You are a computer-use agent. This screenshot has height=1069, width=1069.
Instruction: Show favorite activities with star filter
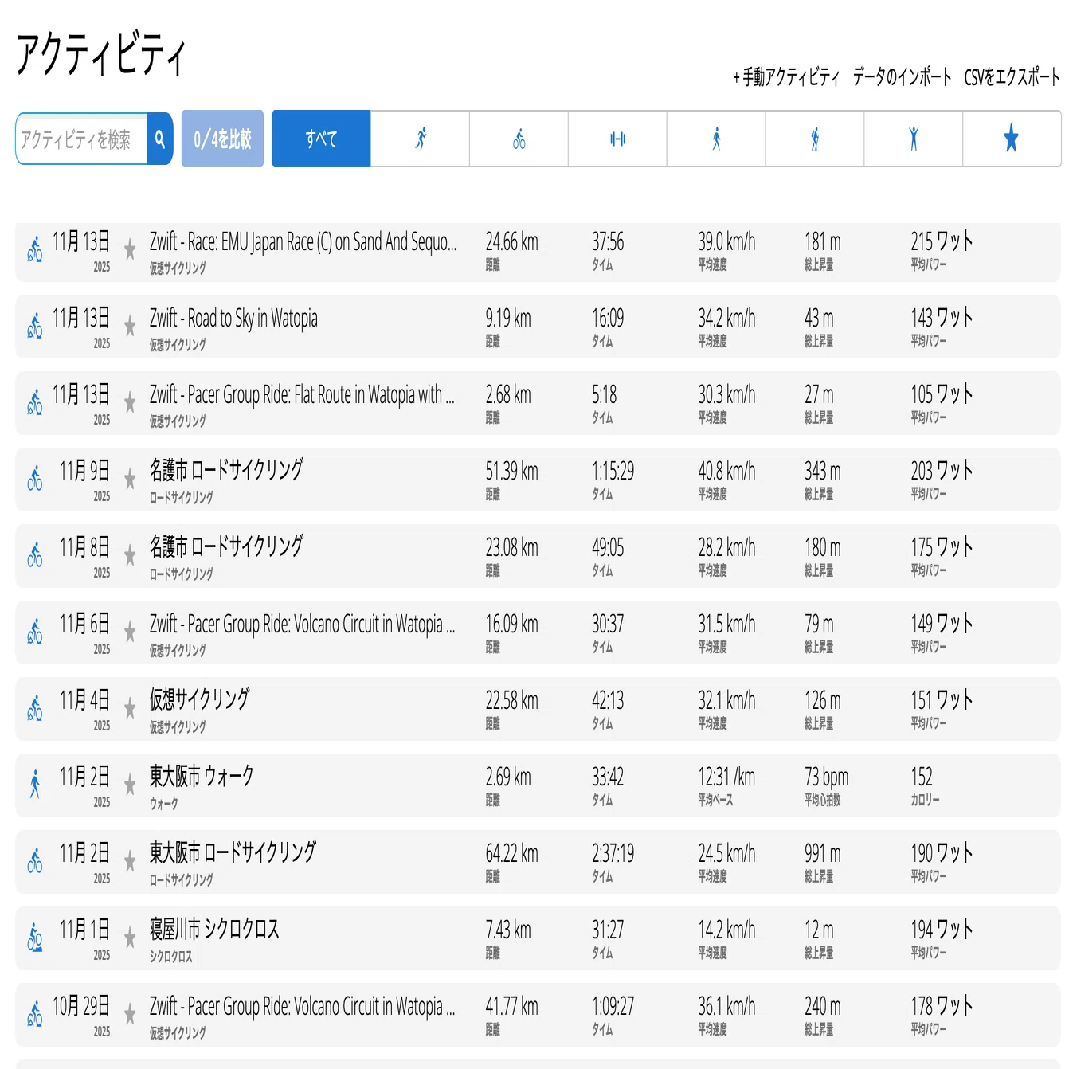coord(1012,139)
